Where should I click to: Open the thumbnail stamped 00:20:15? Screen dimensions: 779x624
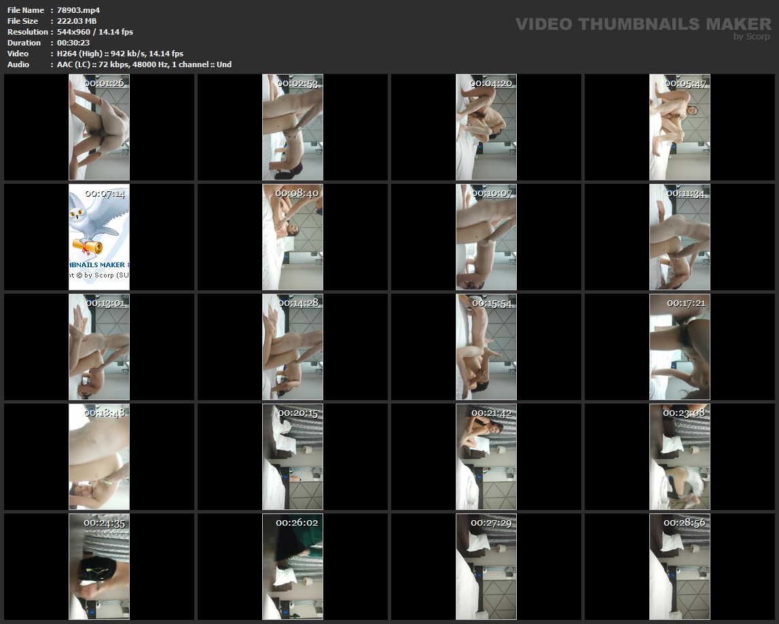point(293,456)
